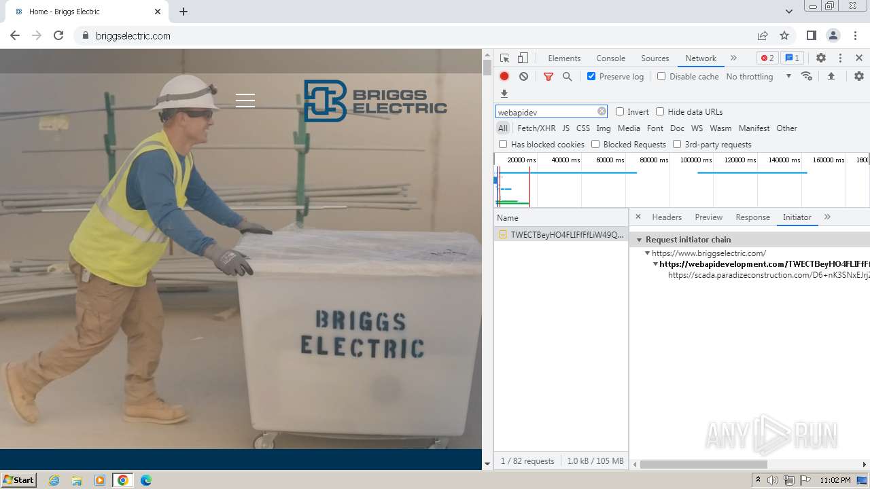This screenshot has height=489, width=870.
Task: Filter requests by Fetch/XHR type
Action: point(536,128)
